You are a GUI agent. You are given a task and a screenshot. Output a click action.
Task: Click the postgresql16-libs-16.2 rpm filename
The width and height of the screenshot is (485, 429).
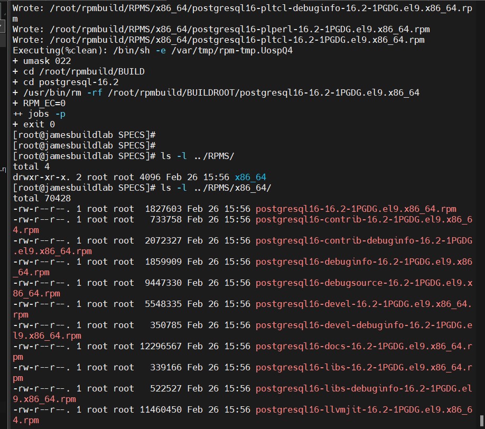[x=363, y=367]
